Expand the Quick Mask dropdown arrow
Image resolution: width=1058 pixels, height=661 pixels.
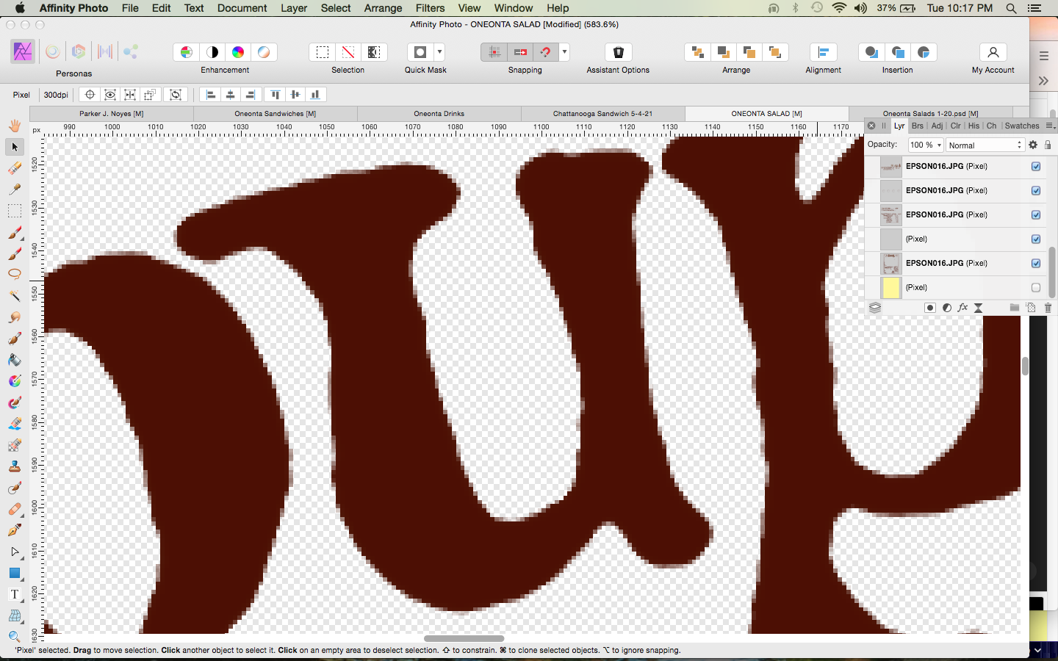440,52
